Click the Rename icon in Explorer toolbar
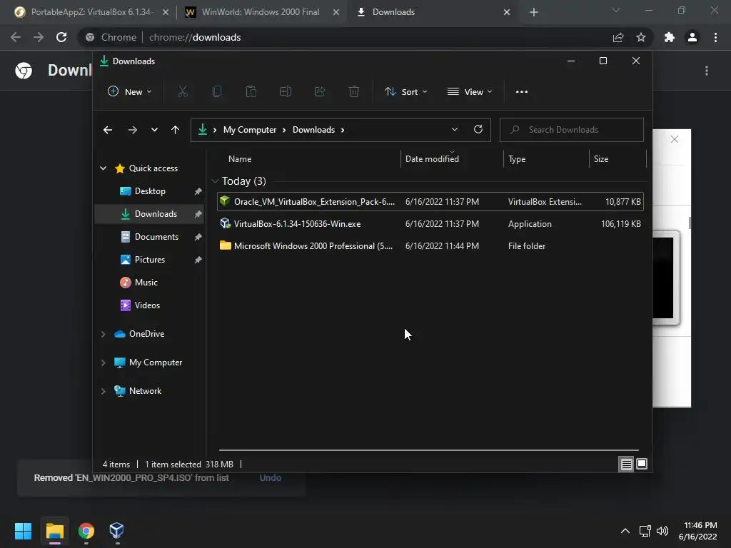The width and height of the screenshot is (731, 548). [286, 92]
